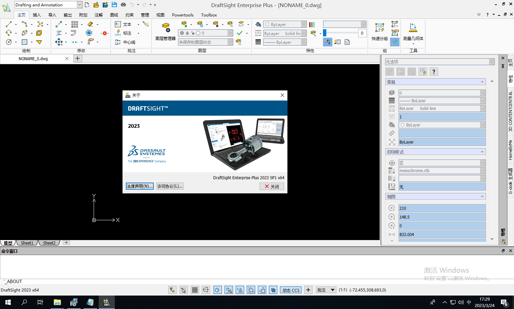Click the DraftSight 2023 icon on the Windows taskbar
Viewport: 514px width, 309px height.
pyautogui.click(x=106, y=302)
